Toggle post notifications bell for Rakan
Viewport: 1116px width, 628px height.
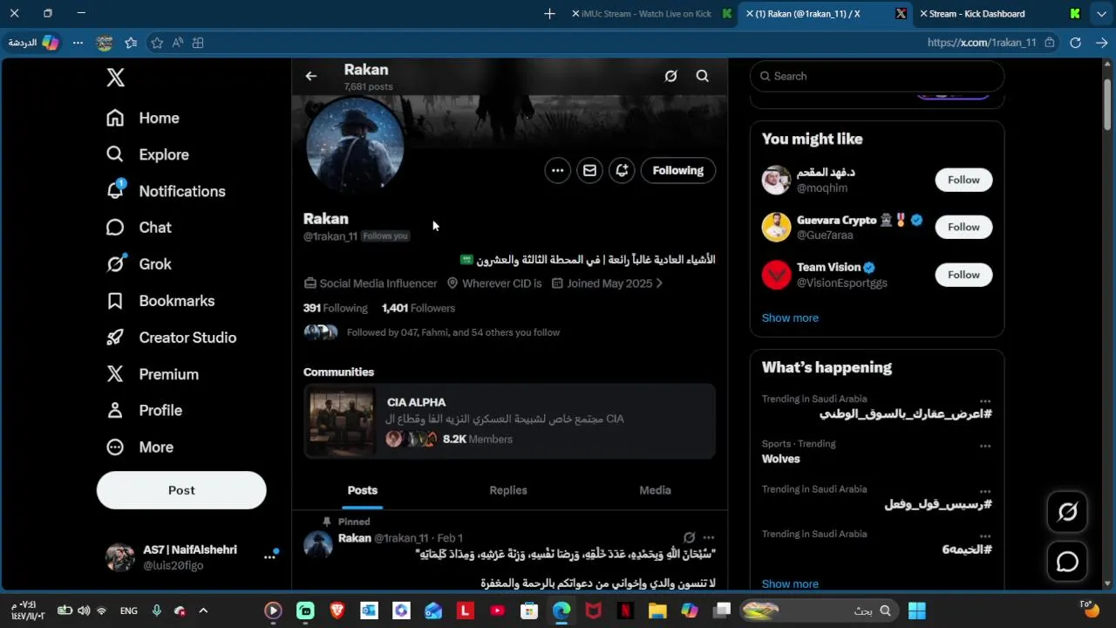click(622, 171)
